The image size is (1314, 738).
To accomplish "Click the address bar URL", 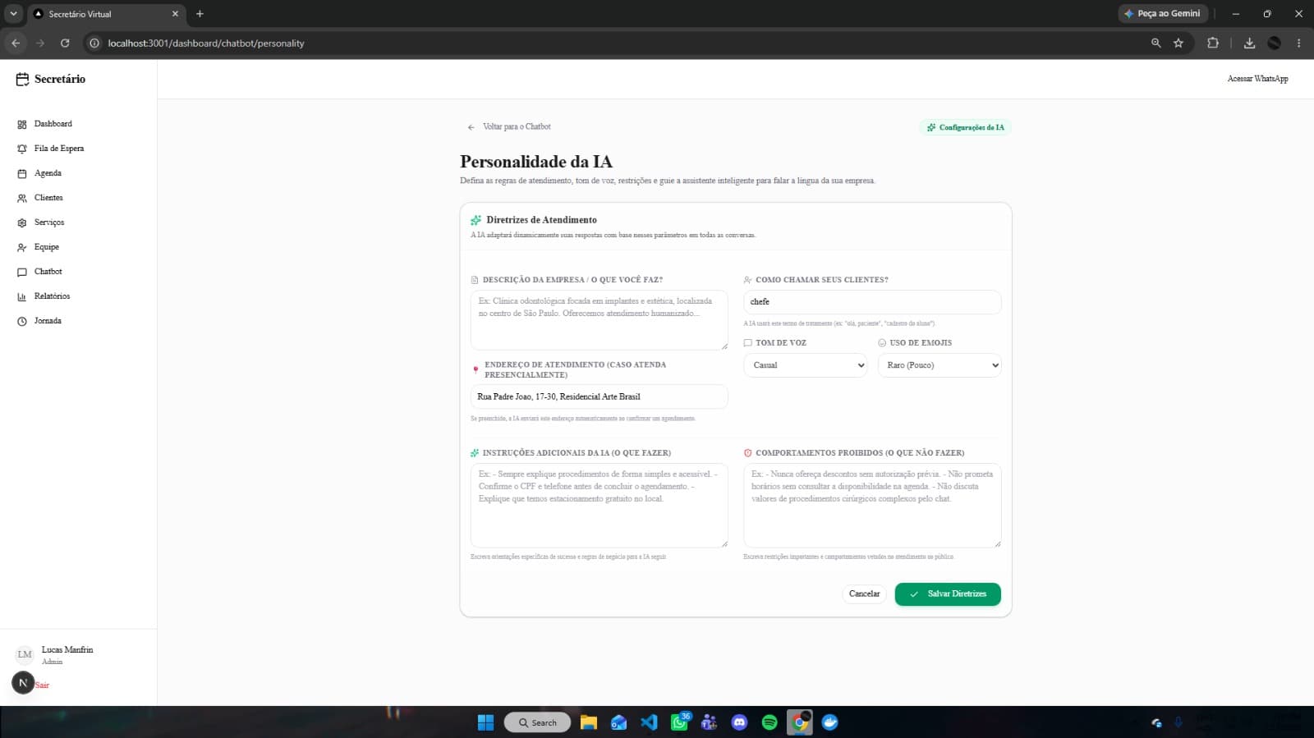I will click(206, 43).
